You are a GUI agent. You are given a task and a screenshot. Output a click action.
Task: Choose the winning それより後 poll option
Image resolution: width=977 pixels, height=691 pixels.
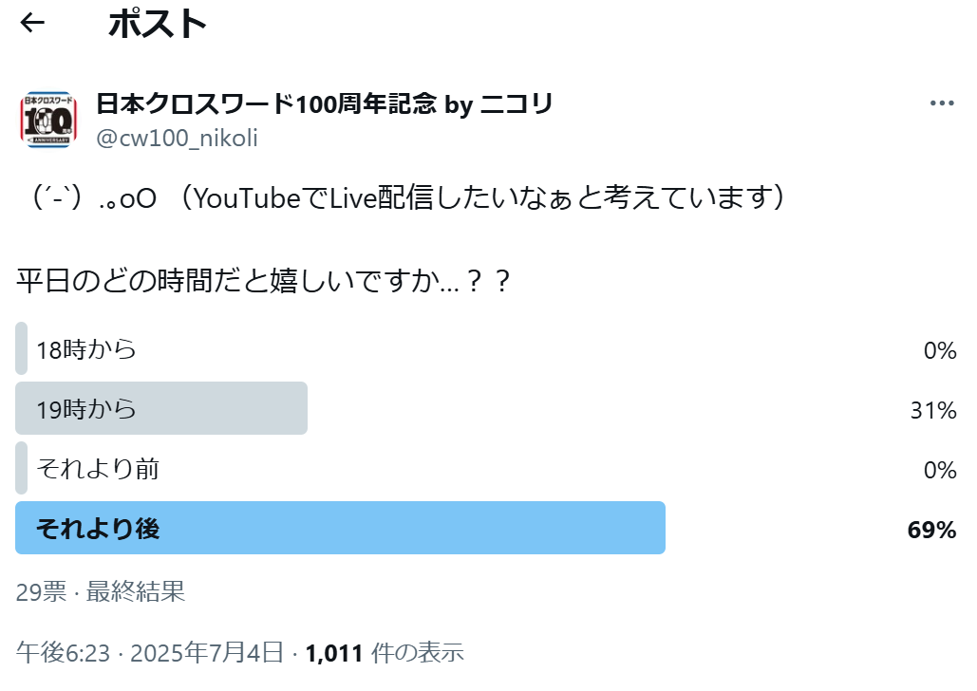(x=97, y=529)
